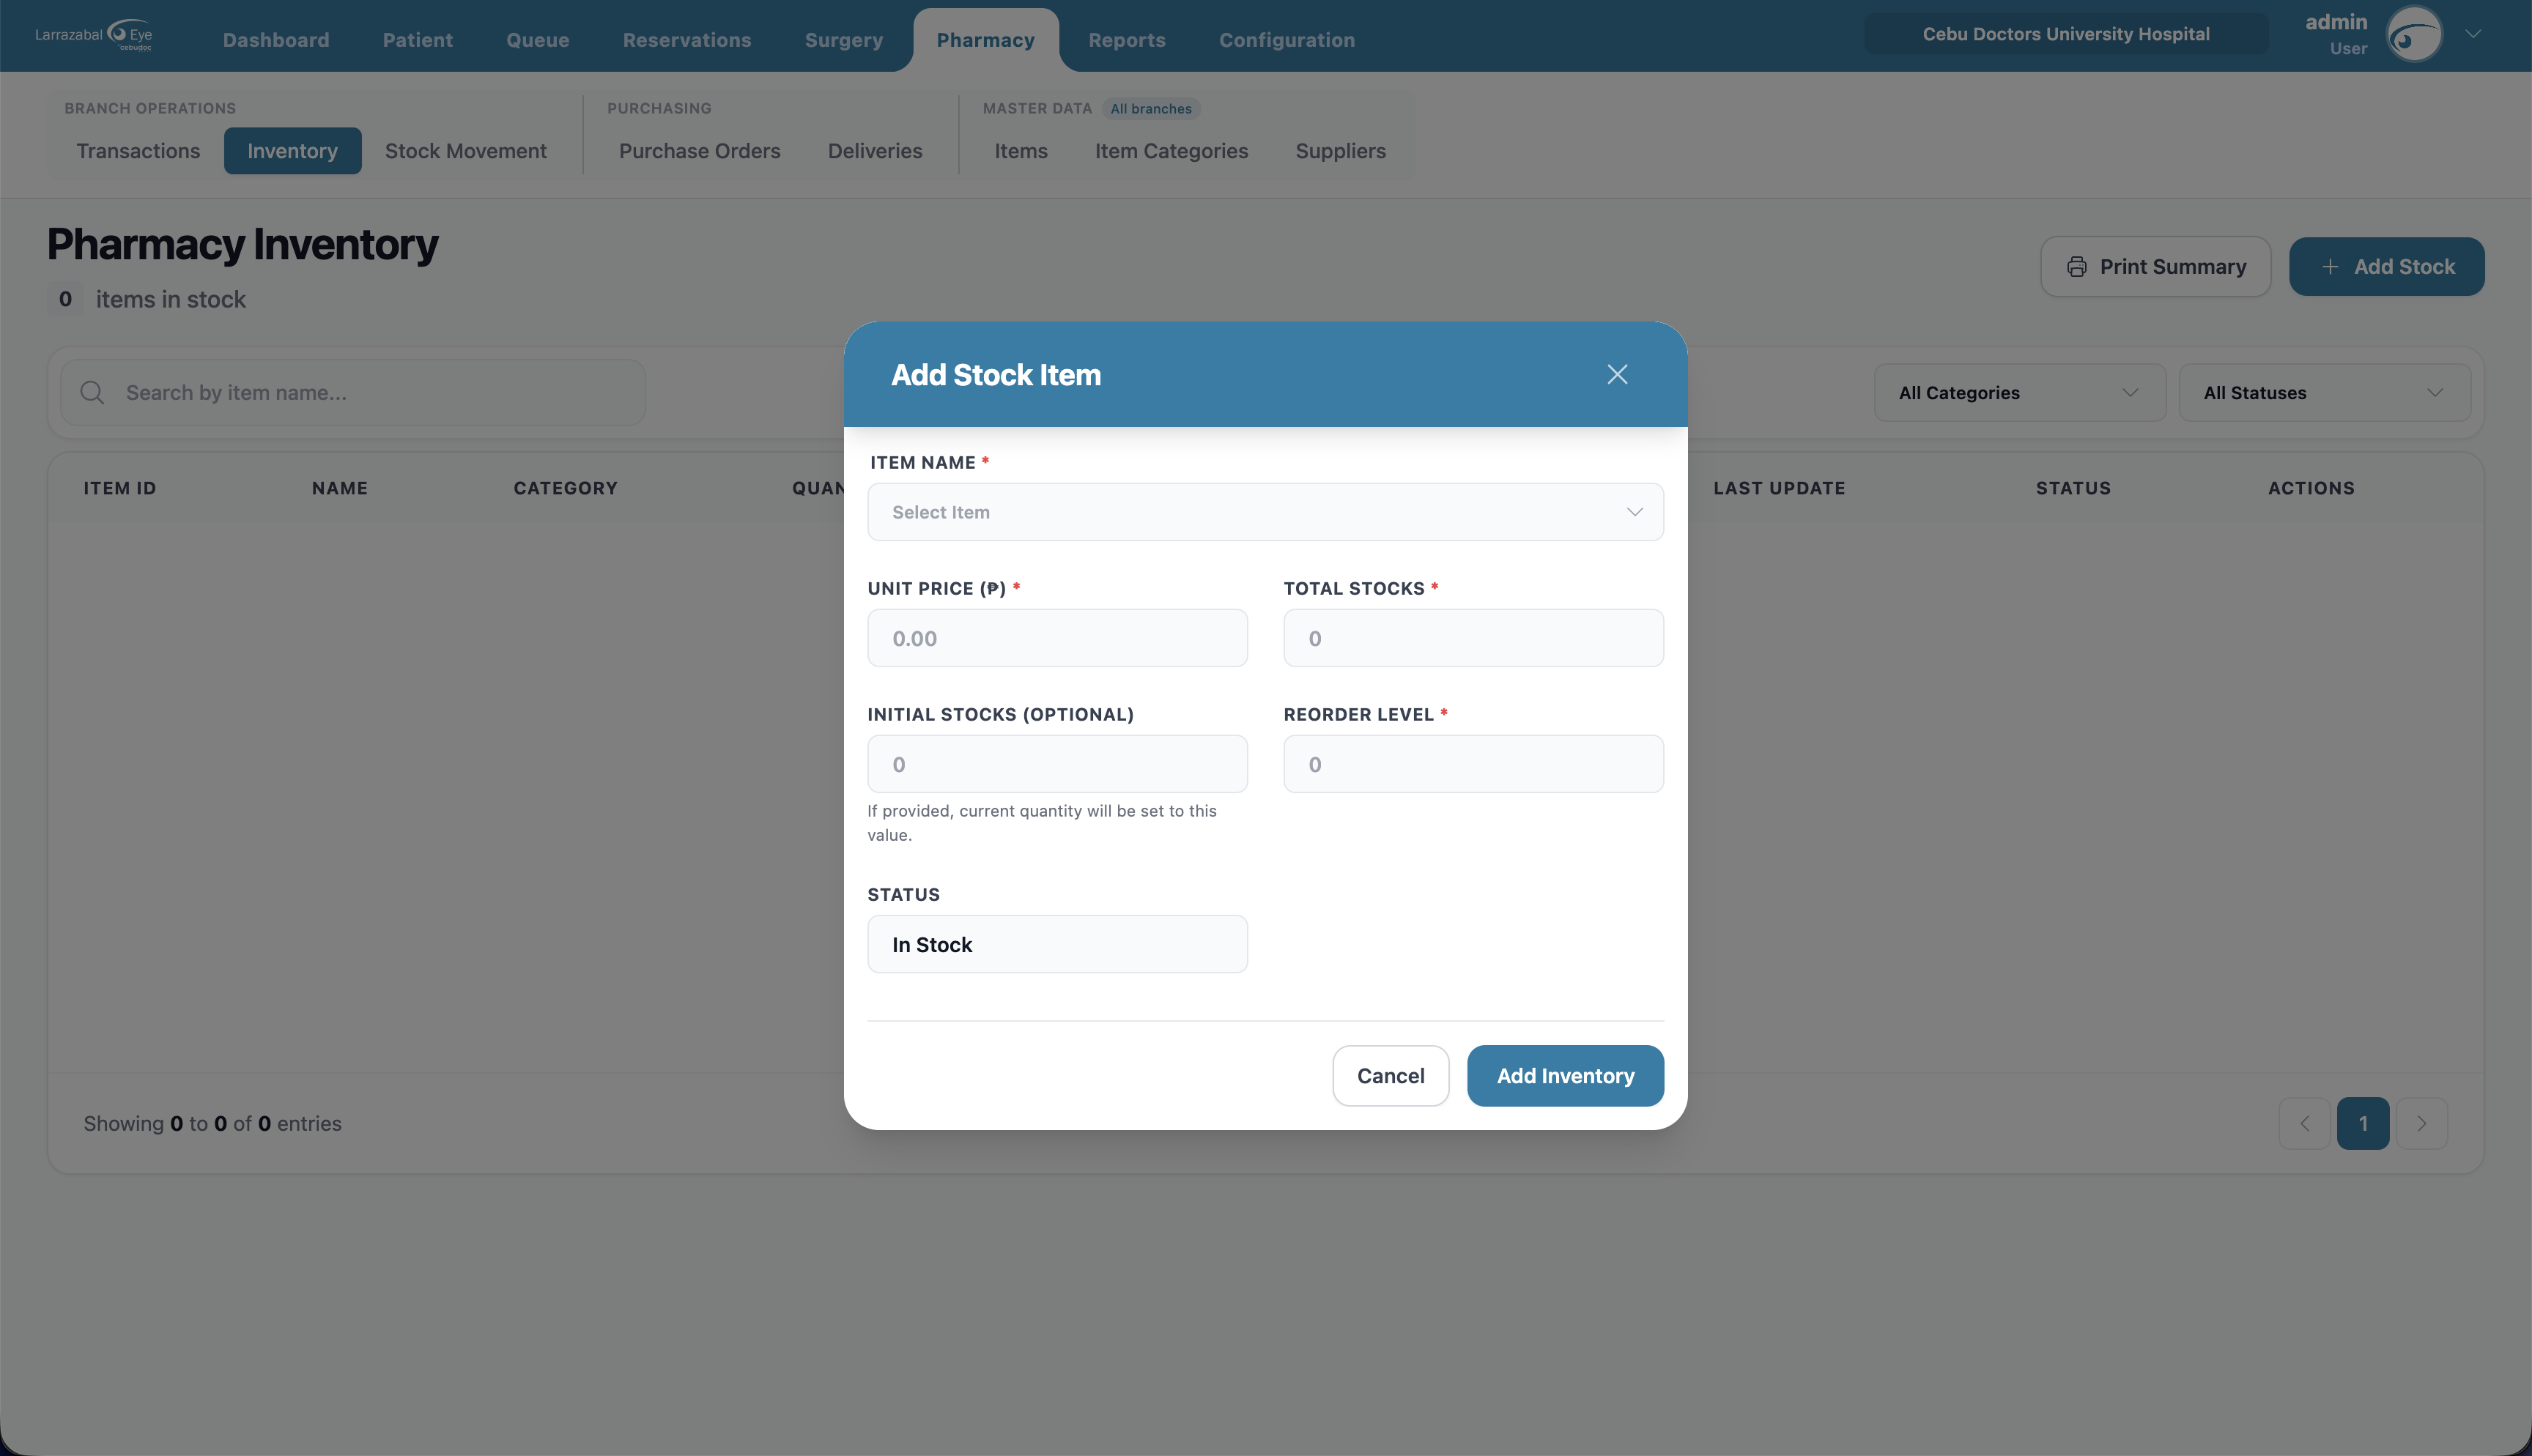The height and width of the screenshot is (1456, 2532).
Task: Open Item Categories
Action: [1171, 151]
